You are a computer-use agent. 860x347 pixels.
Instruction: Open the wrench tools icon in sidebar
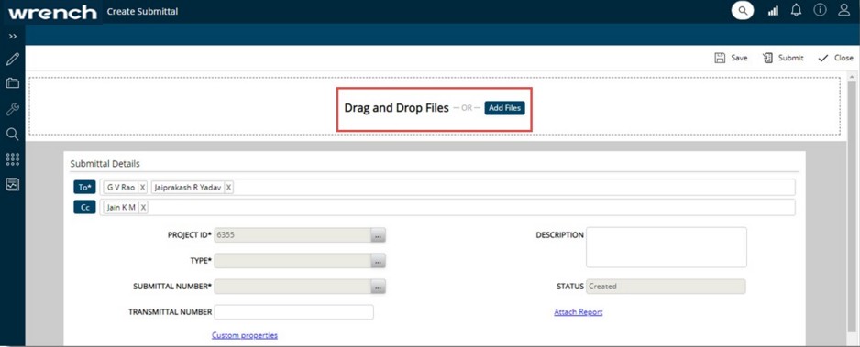click(12, 109)
